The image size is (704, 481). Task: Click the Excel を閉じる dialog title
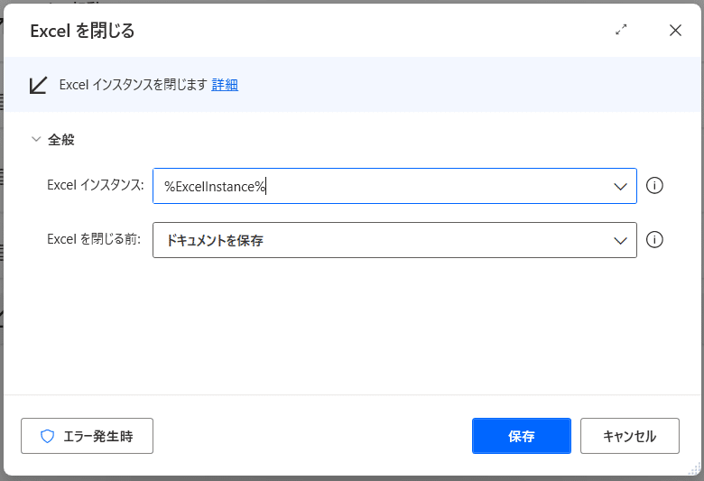82,31
